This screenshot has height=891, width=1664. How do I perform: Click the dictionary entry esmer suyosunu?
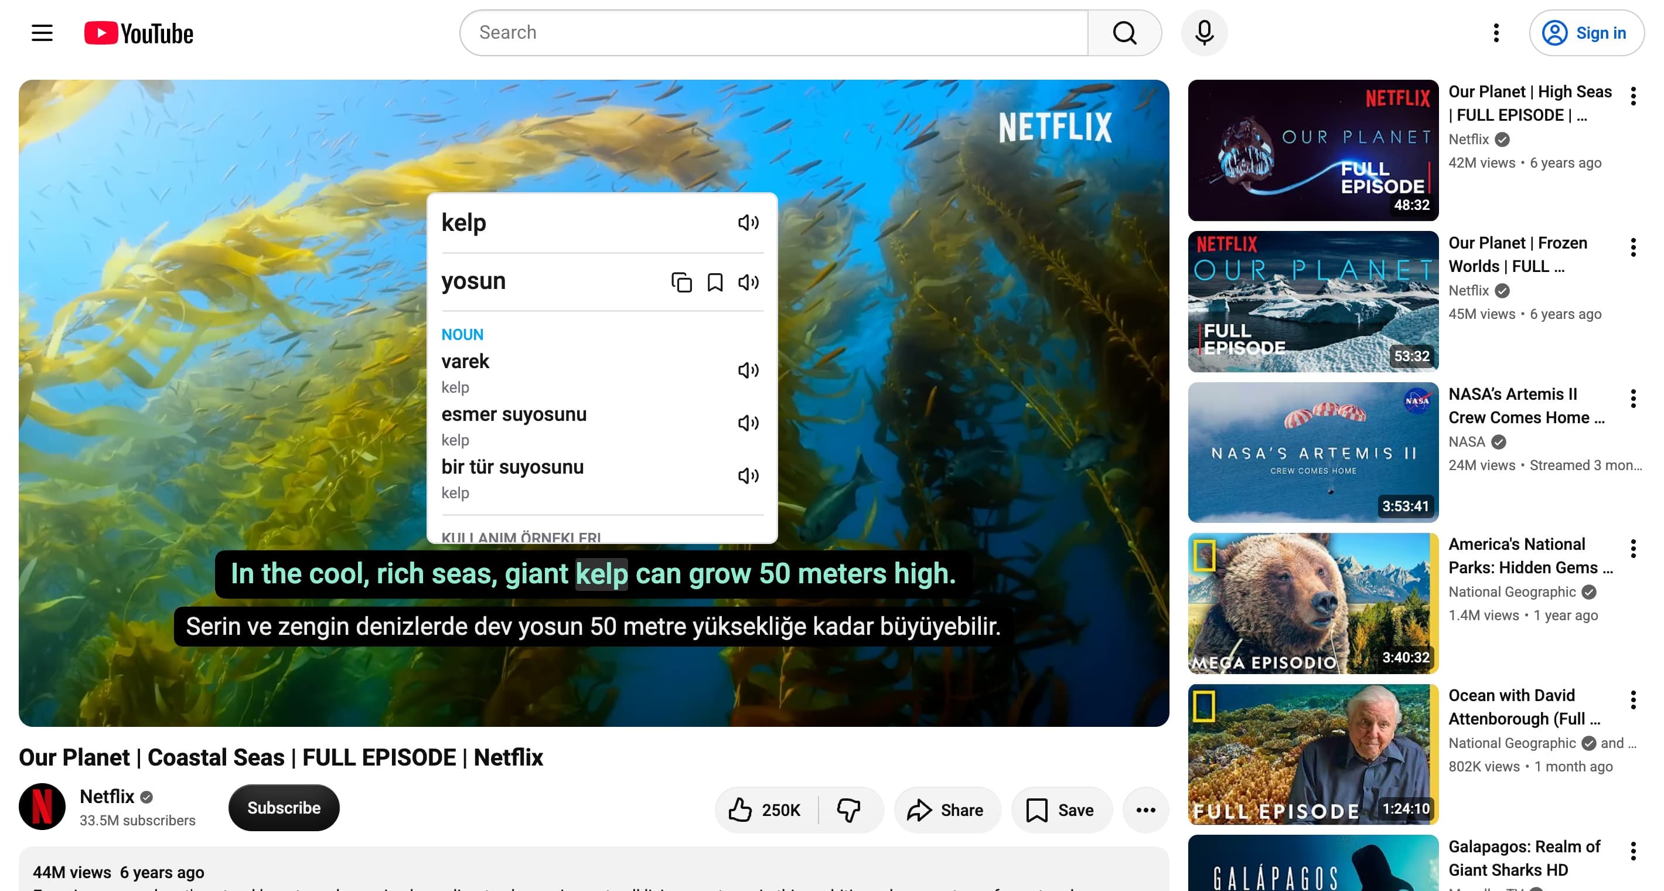click(513, 415)
